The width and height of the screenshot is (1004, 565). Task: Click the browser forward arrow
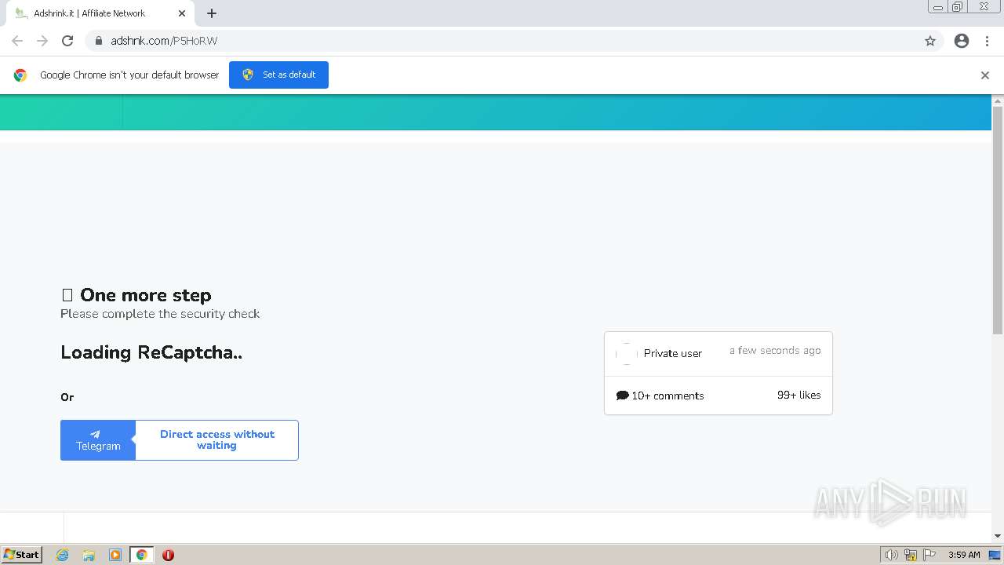click(x=42, y=41)
